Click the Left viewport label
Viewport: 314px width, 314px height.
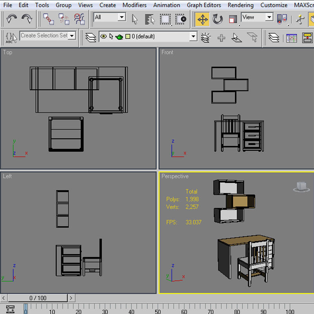7,176
